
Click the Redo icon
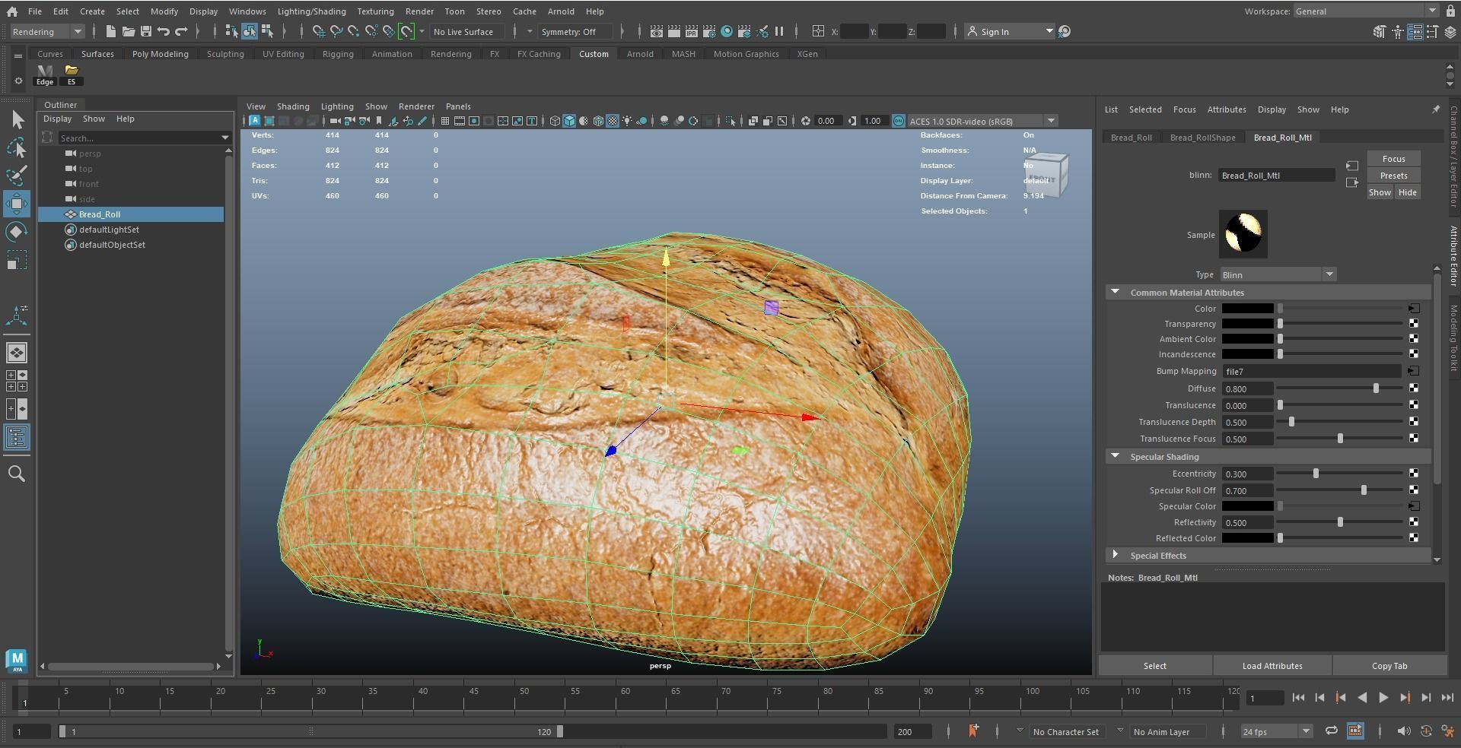[181, 31]
